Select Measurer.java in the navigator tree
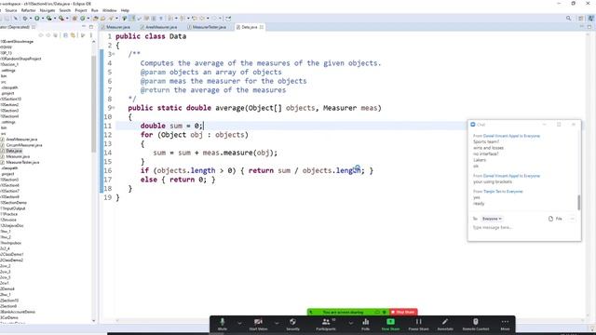Image resolution: width=596 pixels, height=335 pixels. (x=18, y=156)
